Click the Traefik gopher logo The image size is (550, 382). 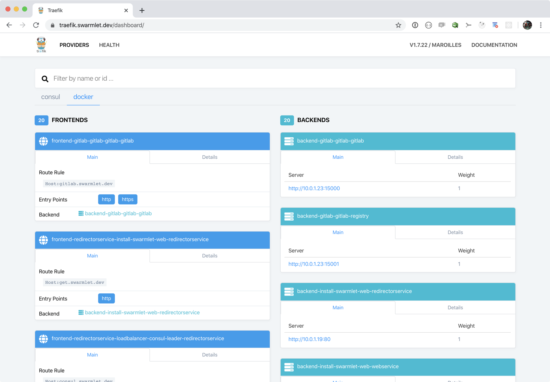(x=41, y=45)
